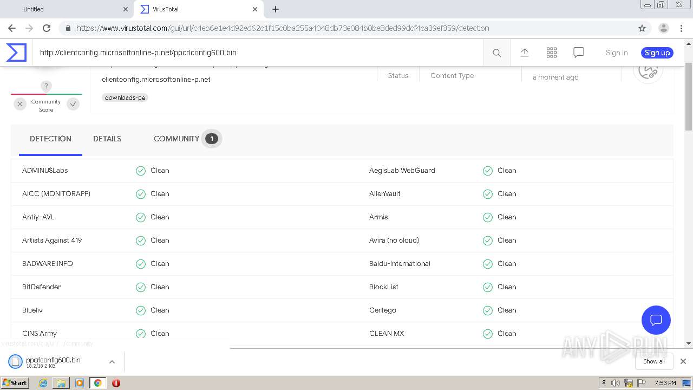The height and width of the screenshot is (390, 693).
Task: Click the VirusTotal logo icon
Action: (x=16, y=53)
